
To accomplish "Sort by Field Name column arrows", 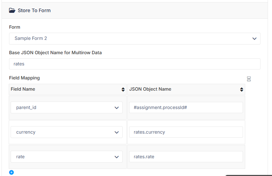I will click(x=123, y=89).
